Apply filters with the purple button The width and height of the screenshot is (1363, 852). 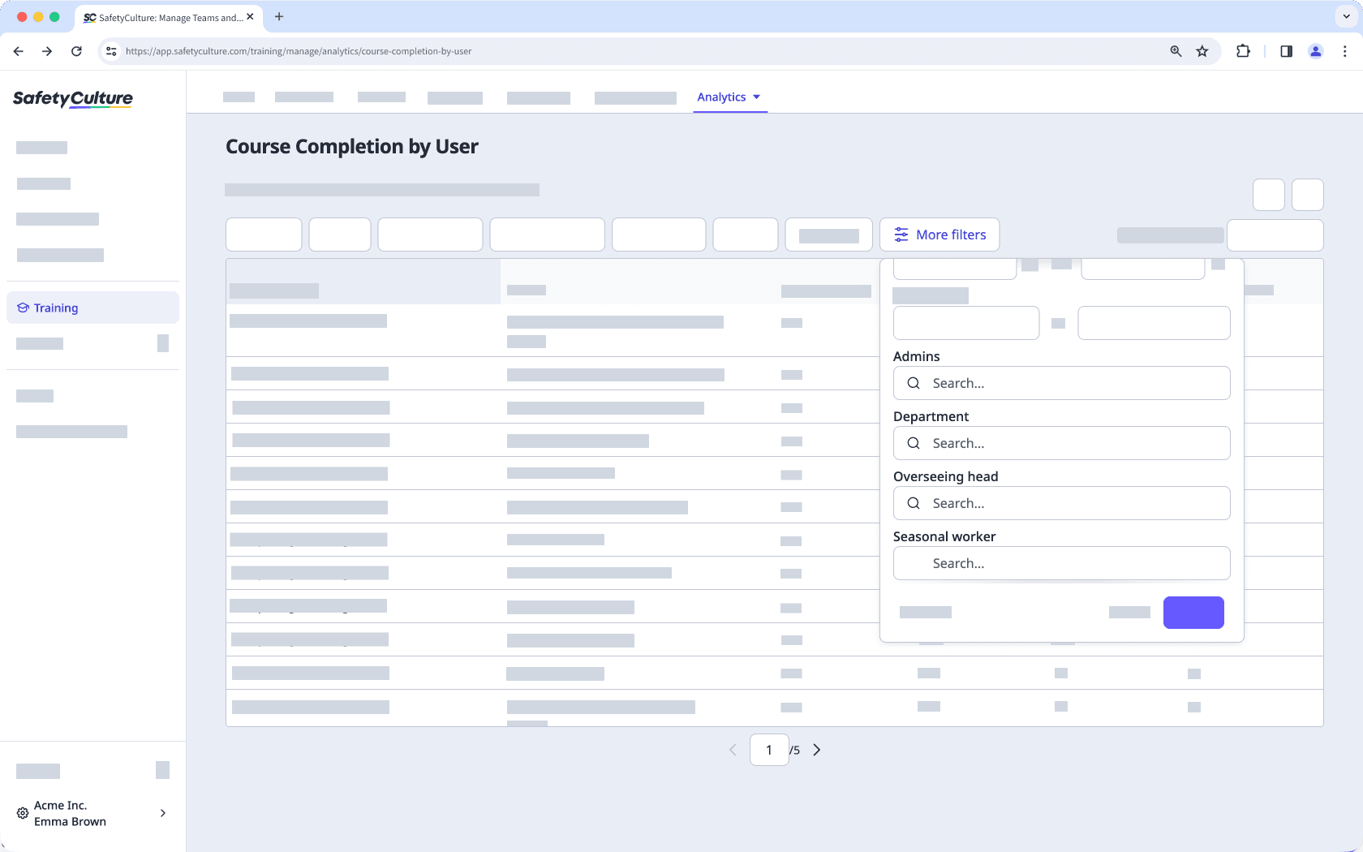[1193, 613]
